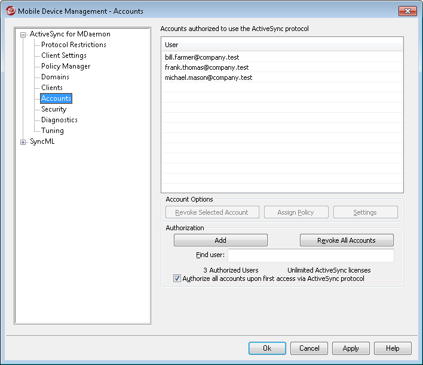Focus the Find user input field

(x=311, y=255)
